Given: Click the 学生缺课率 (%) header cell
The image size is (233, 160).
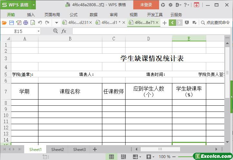Looking at the screenshot, I should tap(189, 91).
